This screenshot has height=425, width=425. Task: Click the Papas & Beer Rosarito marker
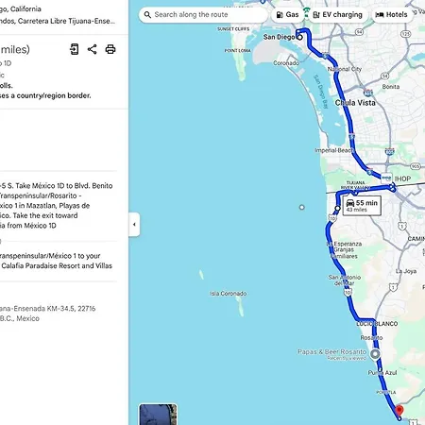pos(375,354)
